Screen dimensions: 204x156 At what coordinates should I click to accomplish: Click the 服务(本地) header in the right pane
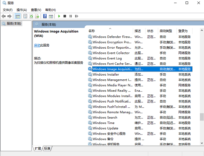[x=49, y=25]
